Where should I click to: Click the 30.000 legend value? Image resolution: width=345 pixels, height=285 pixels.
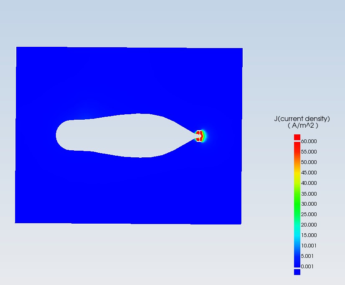(x=309, y=204)
